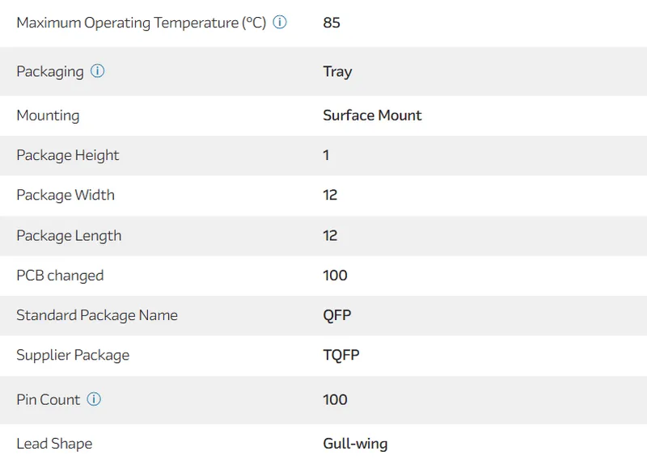This screenshot has height=468, width=647.
Task: Select the Maximum Operating Temperature label
Action: click(x=141, y=23)
